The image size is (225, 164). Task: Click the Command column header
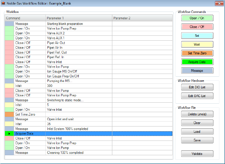click(25, 18)
